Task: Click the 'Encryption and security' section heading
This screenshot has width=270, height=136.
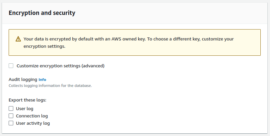Action: (42, 13)
